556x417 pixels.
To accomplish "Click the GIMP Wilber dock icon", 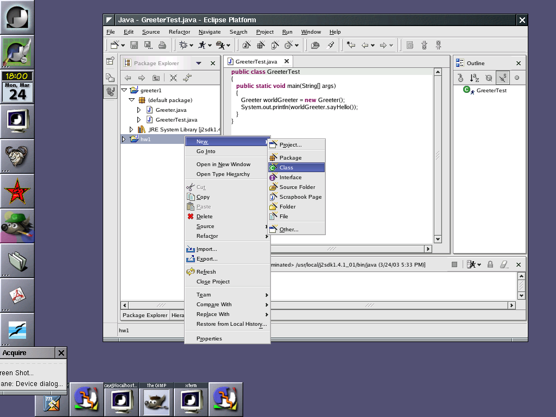I will pyautogui.click(x=17, y=226).
